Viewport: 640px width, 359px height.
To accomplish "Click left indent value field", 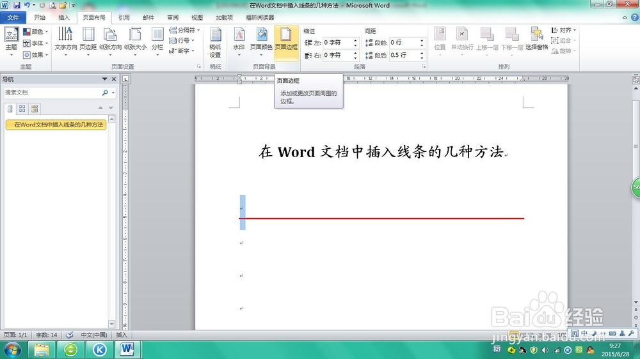I will coord(337,42).
